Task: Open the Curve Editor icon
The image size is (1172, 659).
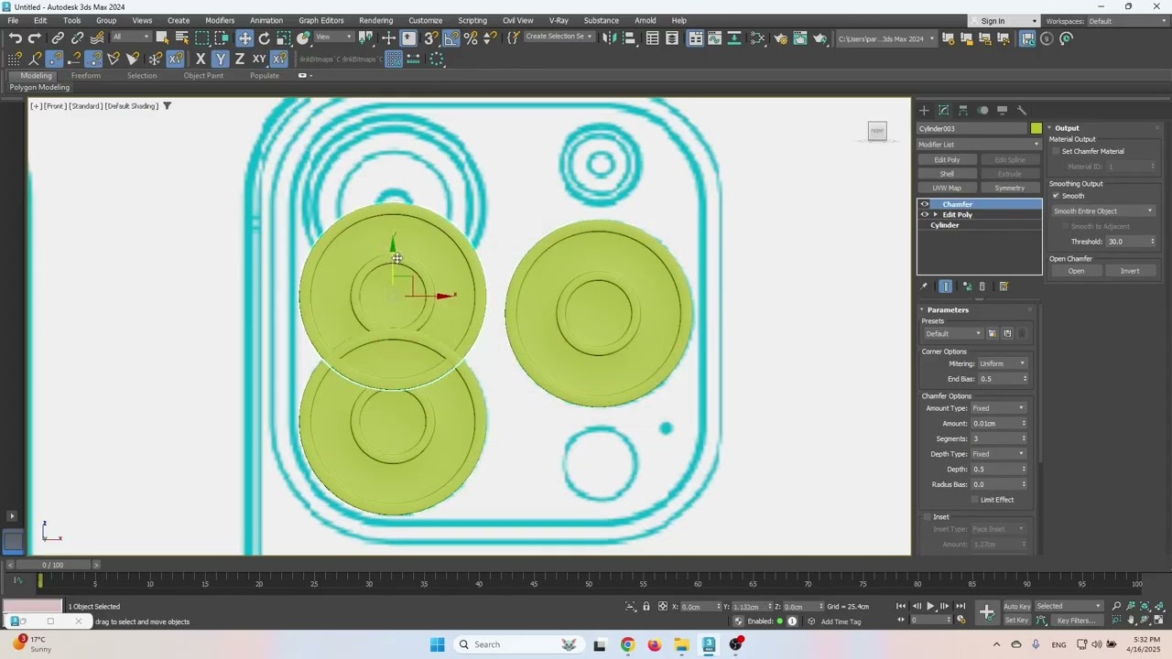Action: tap(714, 38)
